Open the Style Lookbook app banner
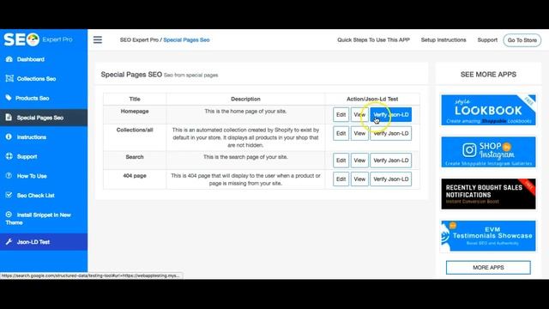Image resolution: width=549 pixels, height=309 pixels. click(x=488, y=110)
